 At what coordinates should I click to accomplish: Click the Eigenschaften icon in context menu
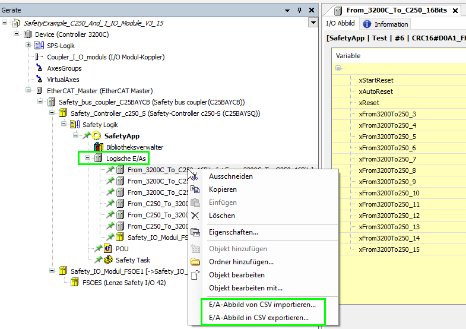pyautogui.click(x=195, y=232)
